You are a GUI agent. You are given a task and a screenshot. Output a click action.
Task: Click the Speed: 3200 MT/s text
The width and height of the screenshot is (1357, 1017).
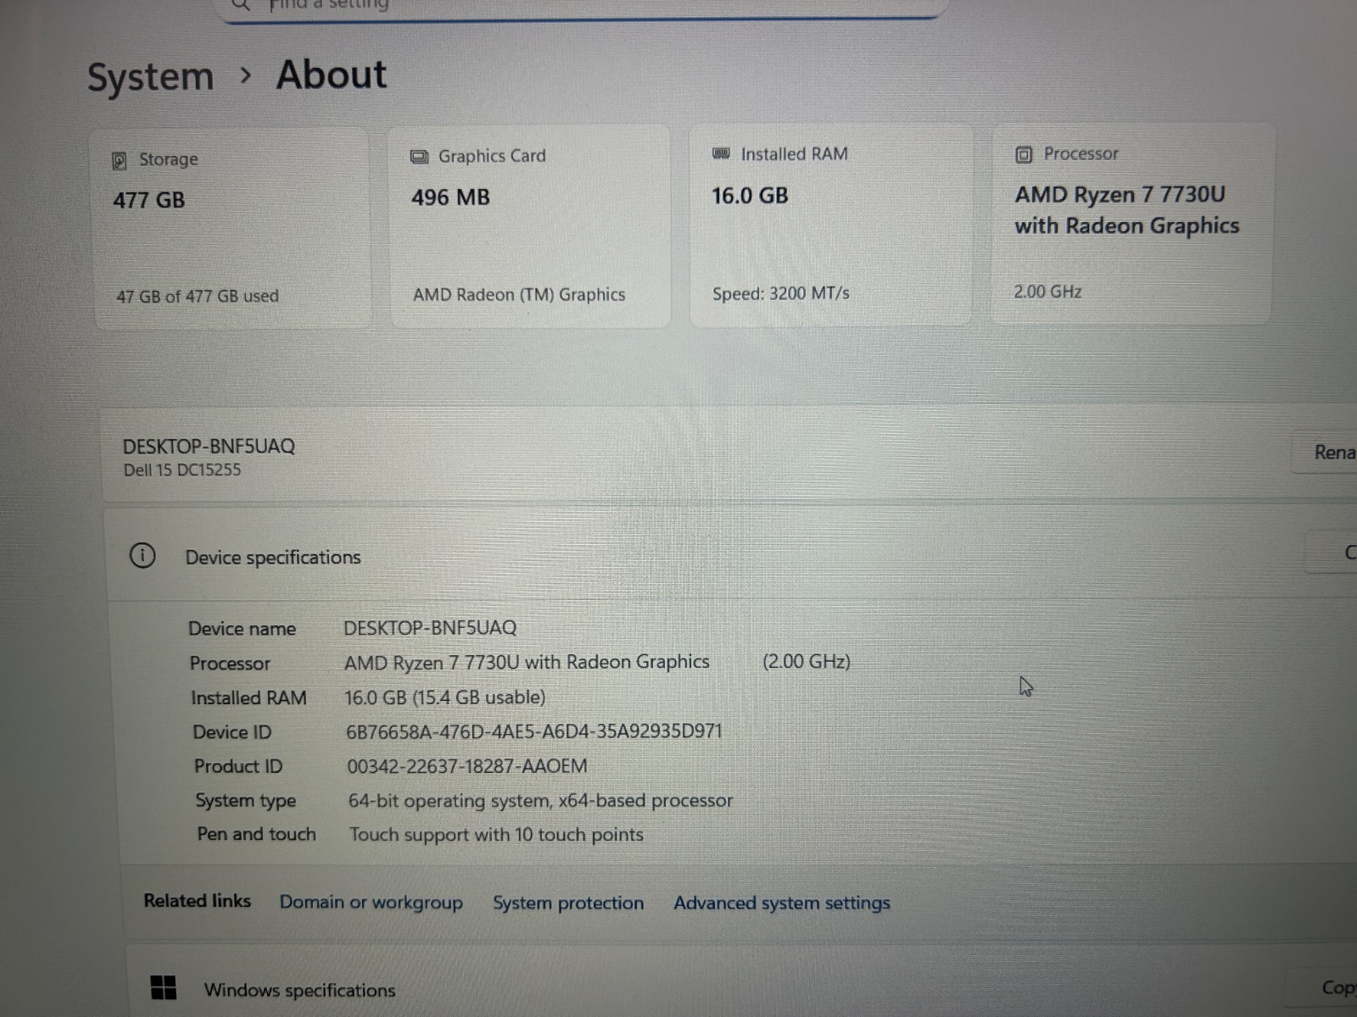click(781, 293)
